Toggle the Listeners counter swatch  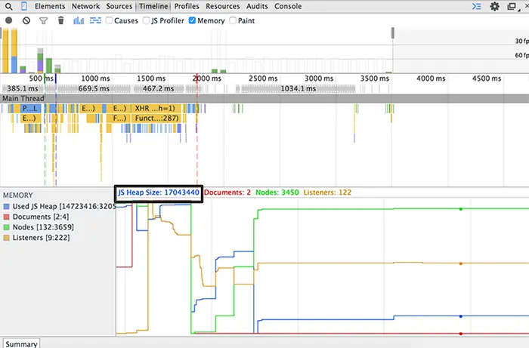click(x=6, y=238)
